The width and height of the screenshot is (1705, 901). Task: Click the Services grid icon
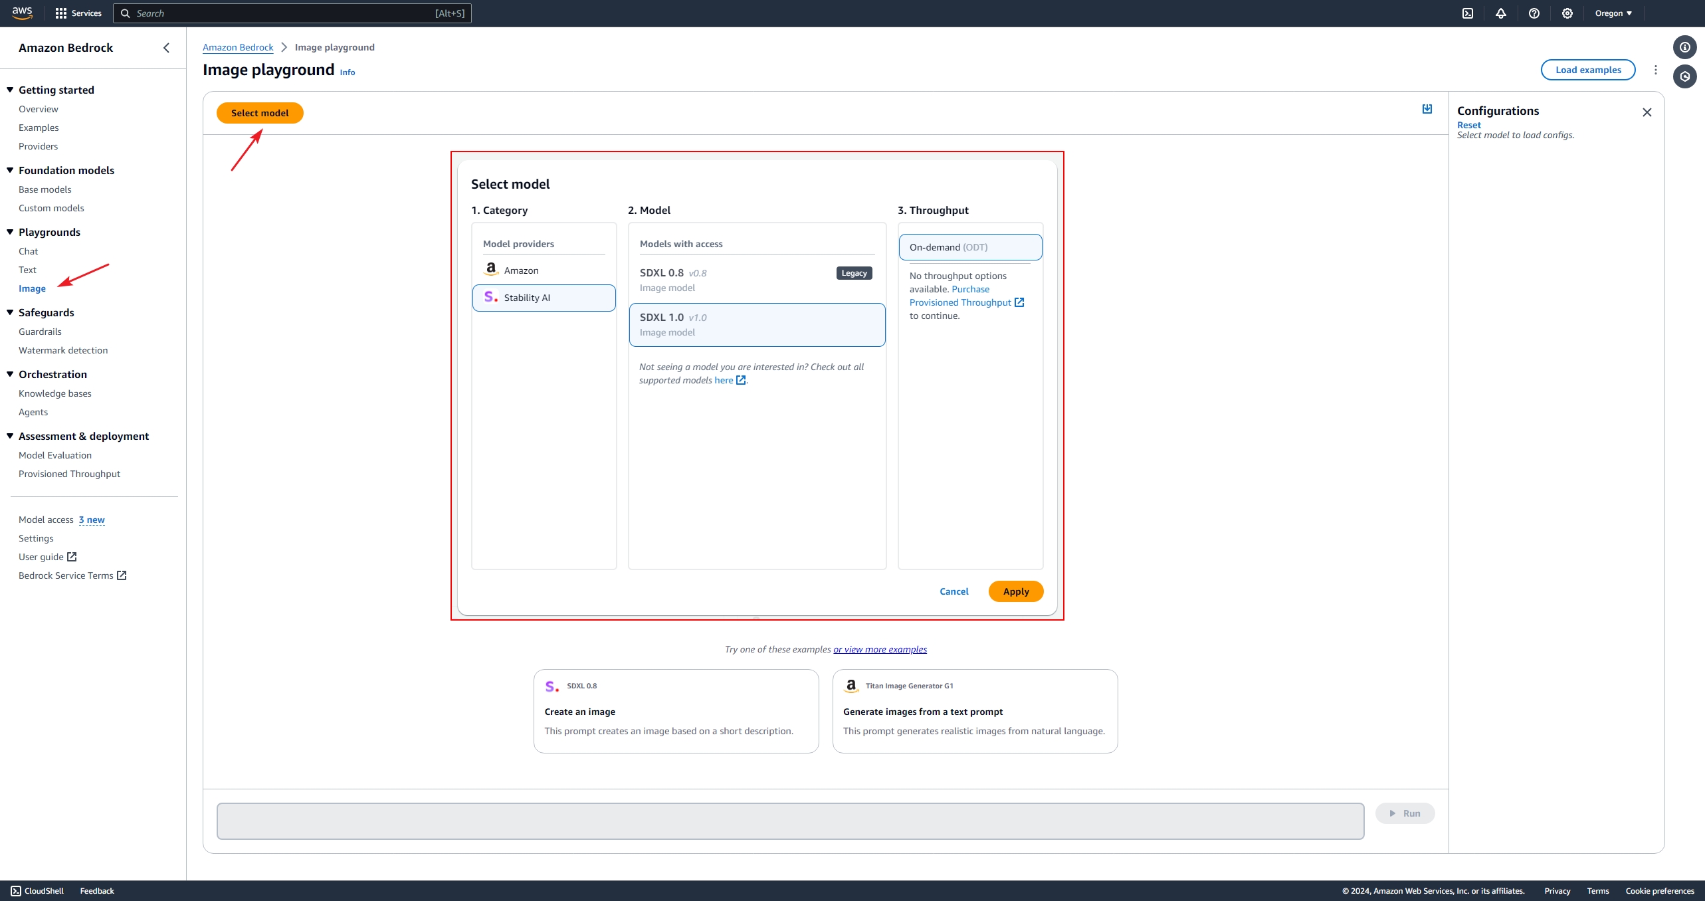[x=61, y=13]
